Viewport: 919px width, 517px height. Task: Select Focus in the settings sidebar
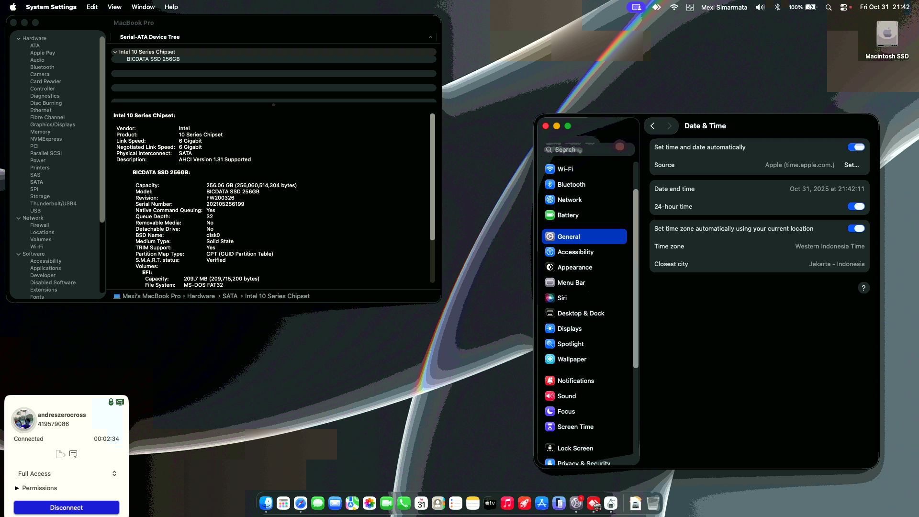coord(584,411)
